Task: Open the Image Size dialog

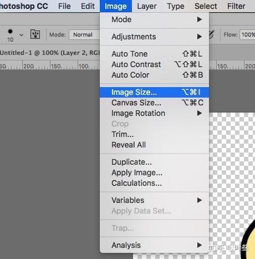Action: [154, 92]
